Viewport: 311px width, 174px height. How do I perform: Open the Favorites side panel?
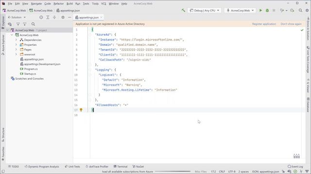(x=3, y=154)
